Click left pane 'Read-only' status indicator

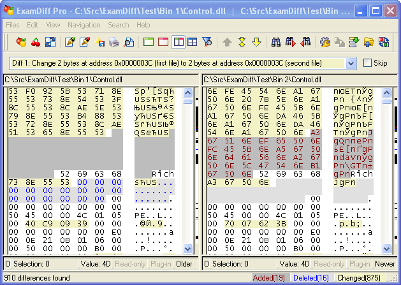tap(130, 264)
